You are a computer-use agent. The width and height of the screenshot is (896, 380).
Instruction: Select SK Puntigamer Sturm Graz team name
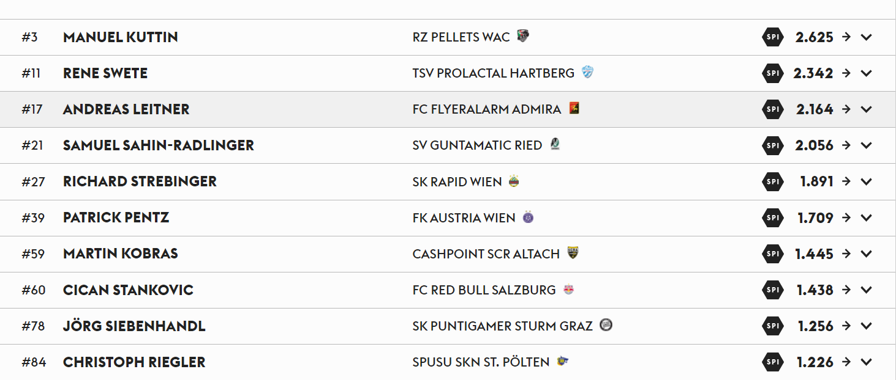click(503, 326)
